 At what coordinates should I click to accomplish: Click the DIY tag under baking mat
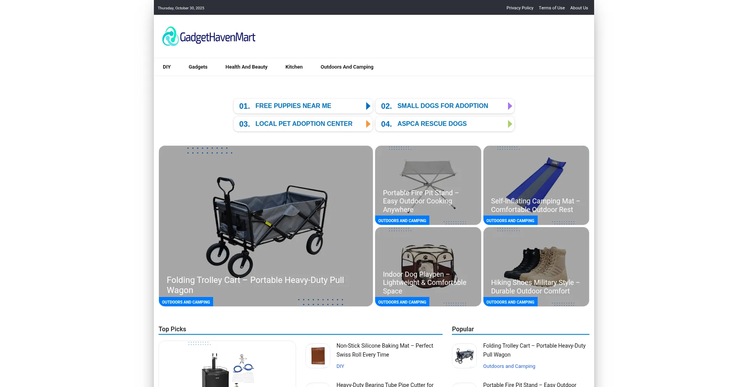340,366
